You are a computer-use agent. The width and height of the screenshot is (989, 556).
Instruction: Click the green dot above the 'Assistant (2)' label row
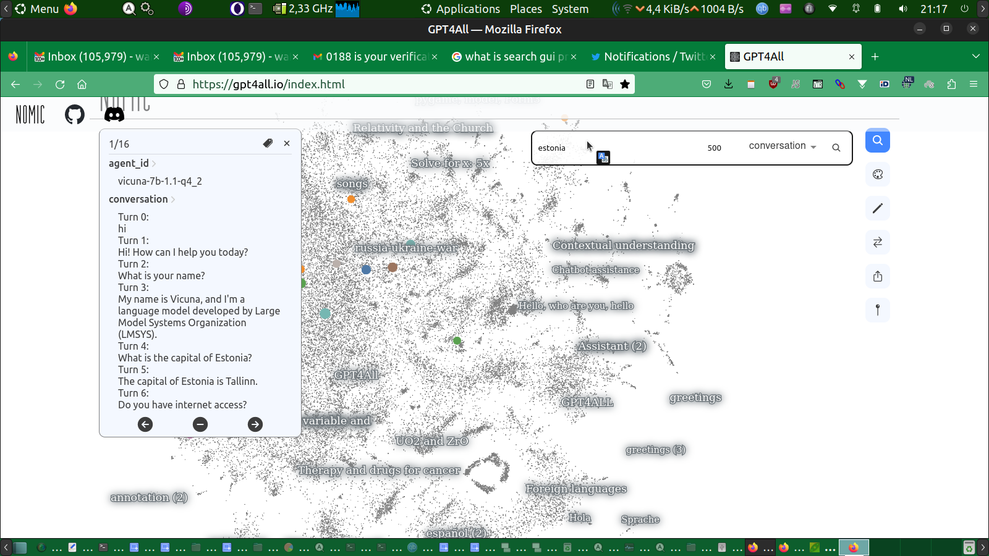pos(457,340)
